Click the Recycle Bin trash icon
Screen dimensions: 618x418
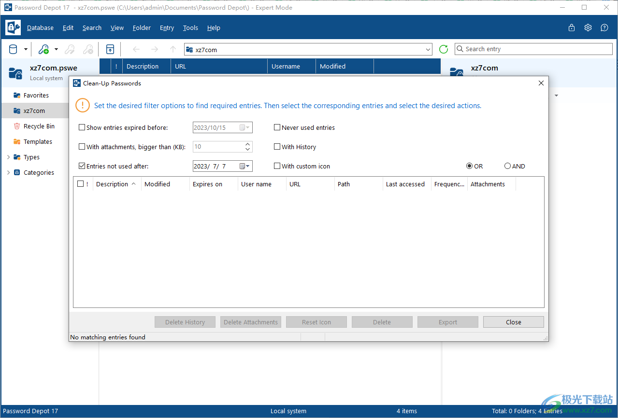point(17,126)
